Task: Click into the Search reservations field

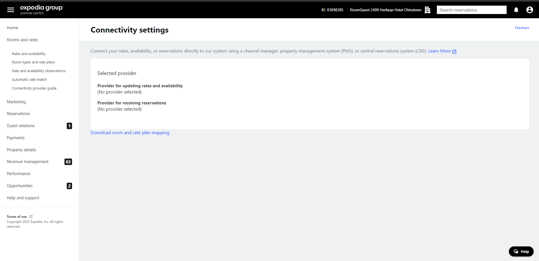Action: pyautogui.click(x=471, y=10)
